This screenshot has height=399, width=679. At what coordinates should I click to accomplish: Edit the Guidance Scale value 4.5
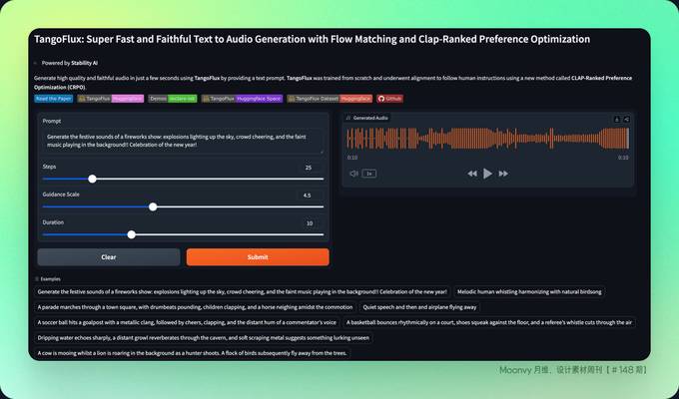[311, 196]
